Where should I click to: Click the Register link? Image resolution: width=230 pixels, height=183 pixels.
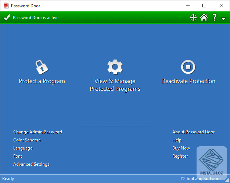180,156
